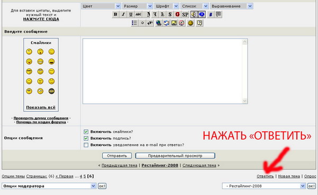Open the 'Цвет' color dropdown

coord(101,6)
